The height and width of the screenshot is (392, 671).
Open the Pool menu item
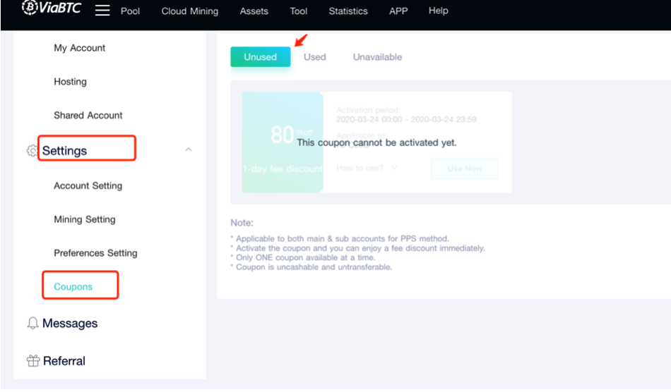[x=130, y=11]
